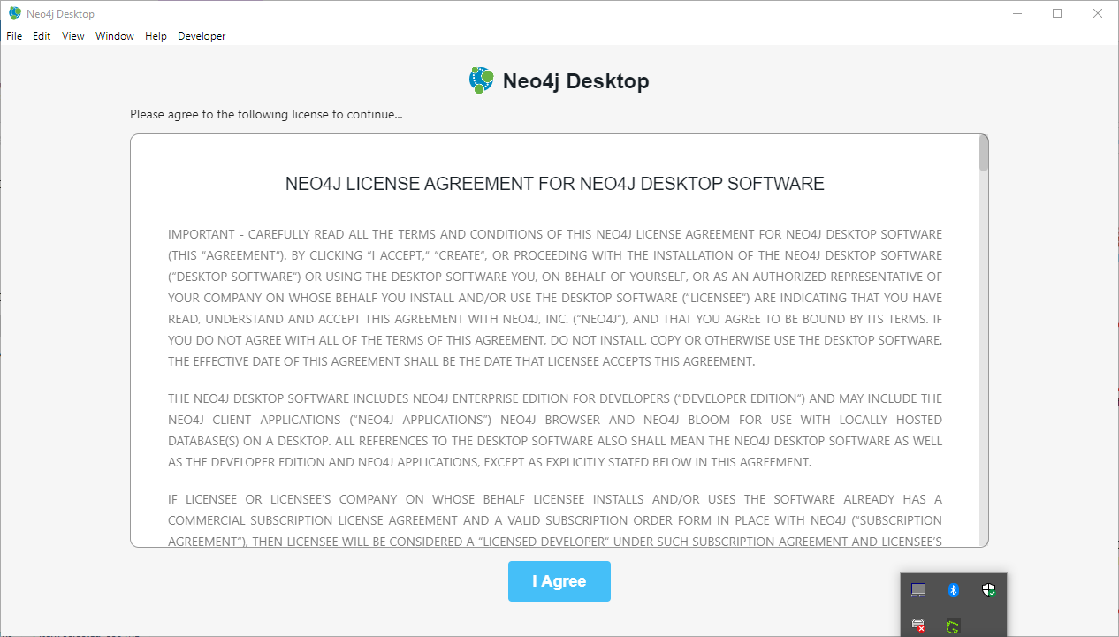Open the View menu
The width and height of the screenshot is (1119, 637).
(x=73, y=36)
